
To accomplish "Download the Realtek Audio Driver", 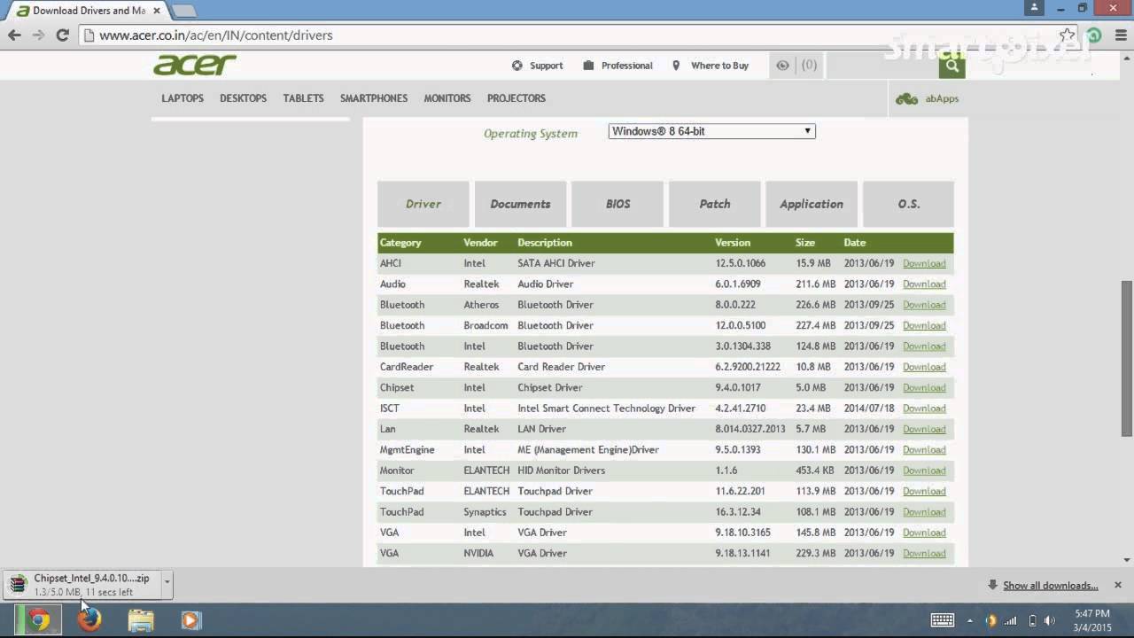I will click(x=924, y=284).
